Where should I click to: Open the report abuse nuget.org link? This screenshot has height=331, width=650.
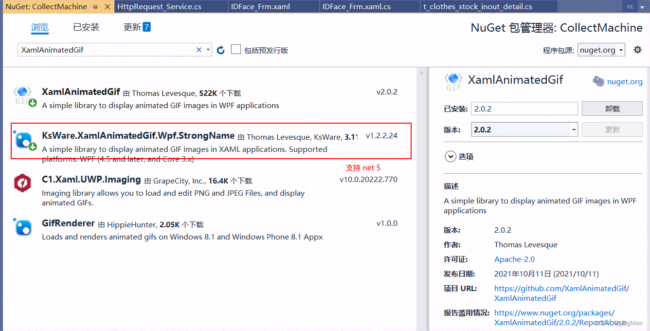[x=560, y=317]
